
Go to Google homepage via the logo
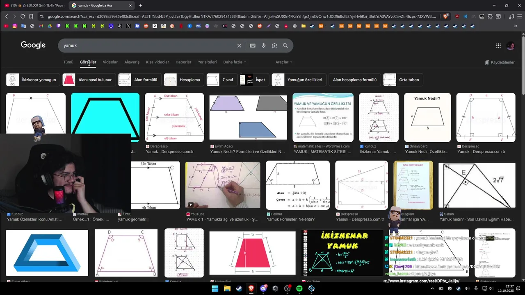coord(33,45)
